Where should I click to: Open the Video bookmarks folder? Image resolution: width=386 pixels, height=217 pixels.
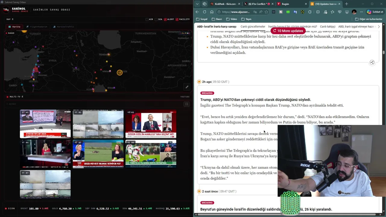(x=232, y=19)
